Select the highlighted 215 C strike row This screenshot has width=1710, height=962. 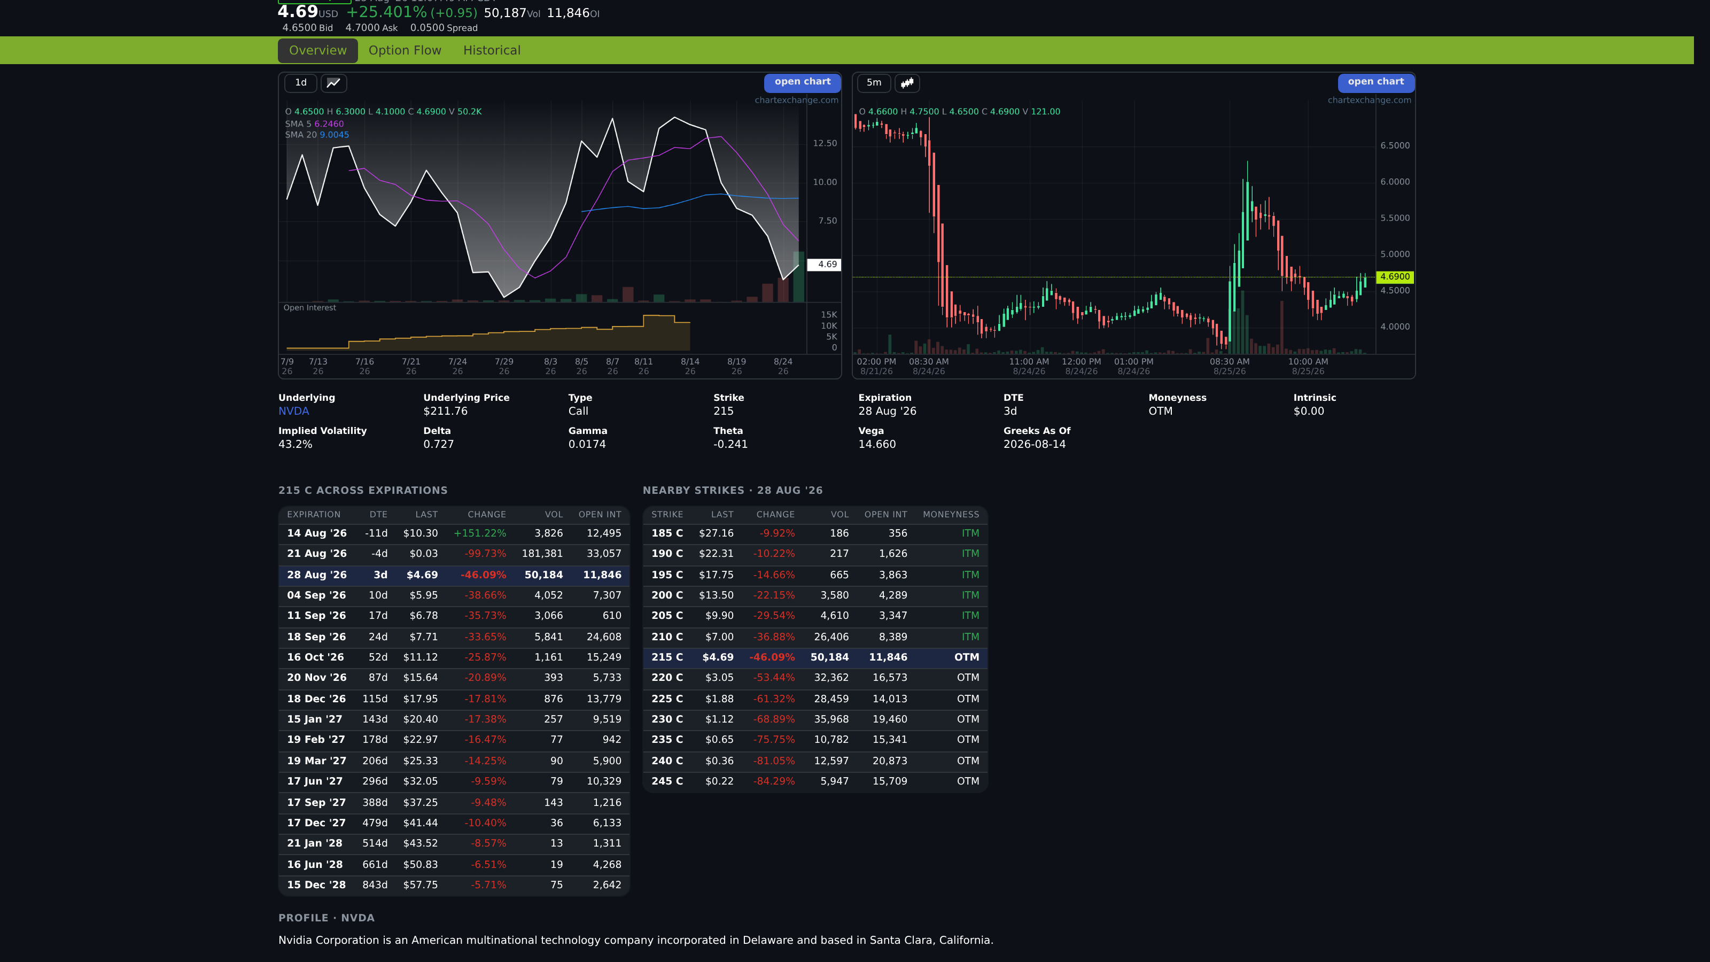point(815,657)
